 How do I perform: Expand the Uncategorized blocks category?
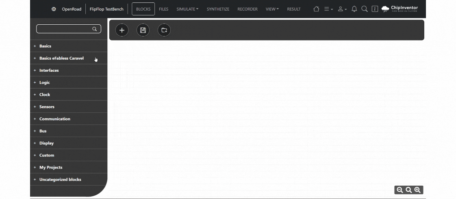69,180
